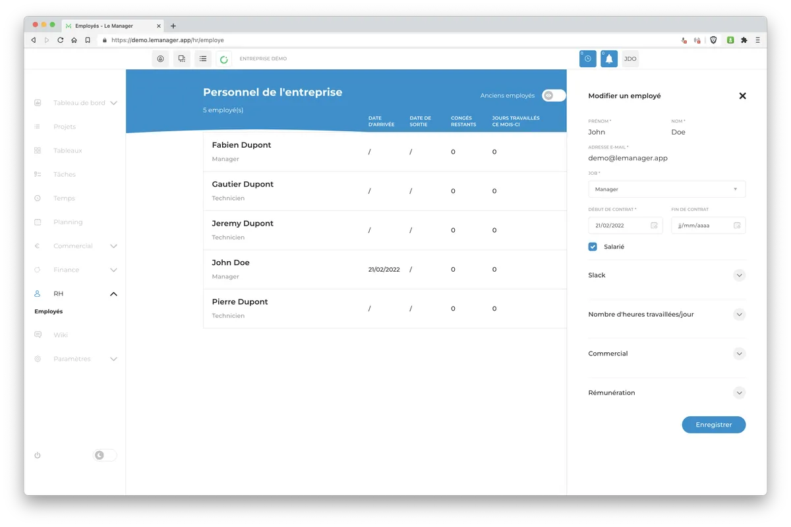Click the Tâches checklist icon in sidebar
This screenshot has height=527, width=791.
point(38,174)
